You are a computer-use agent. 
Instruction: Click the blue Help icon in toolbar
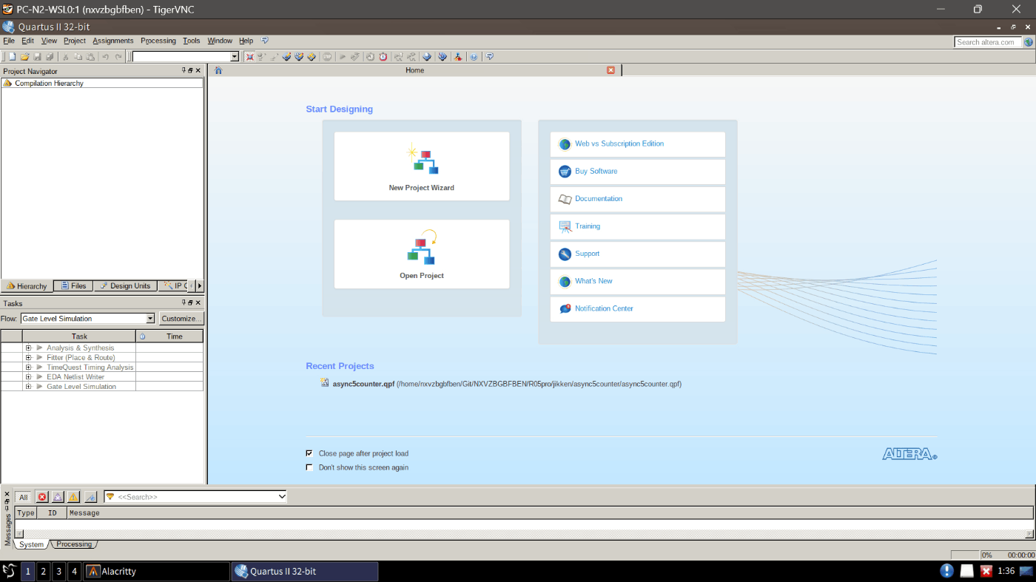pos(474,56)
